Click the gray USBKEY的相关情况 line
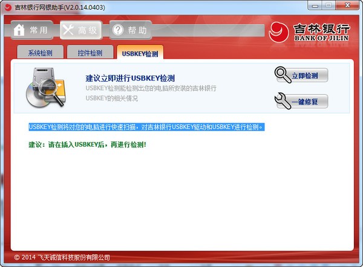This screenshot has width=363, height=267. click(112, 98)
